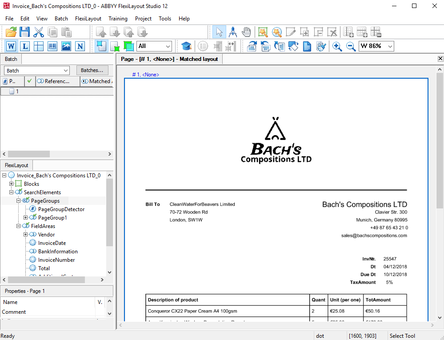
Task: Click the rotate clockwise barcode-page icon
Action: (x=252, y=46)
